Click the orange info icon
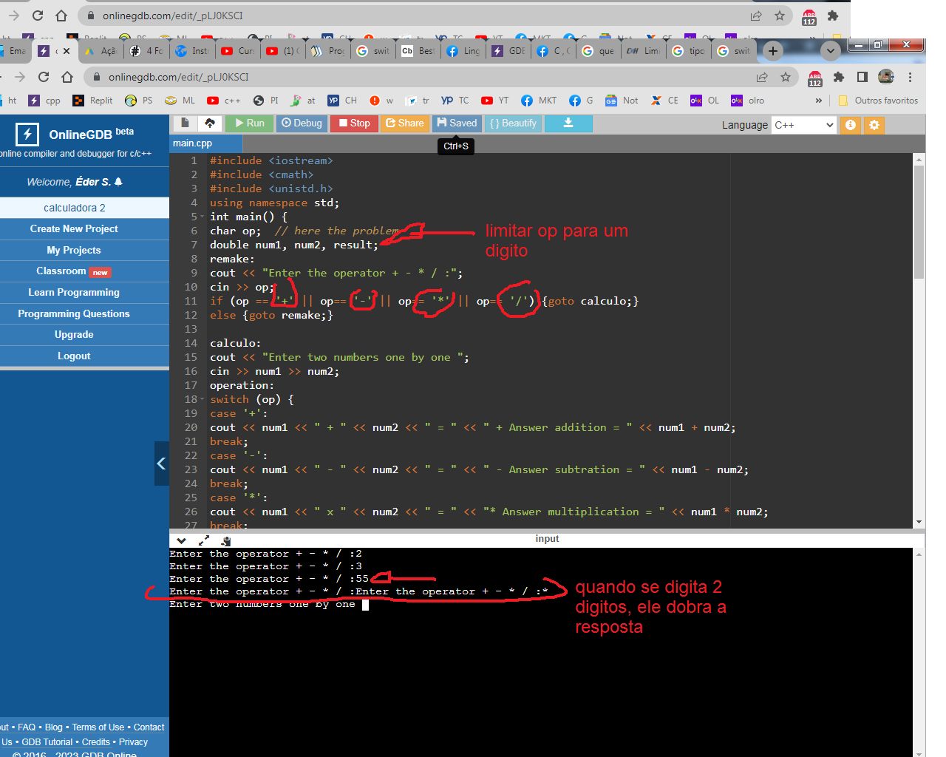This screenshot has width=946, height=757. click(851, 125)
